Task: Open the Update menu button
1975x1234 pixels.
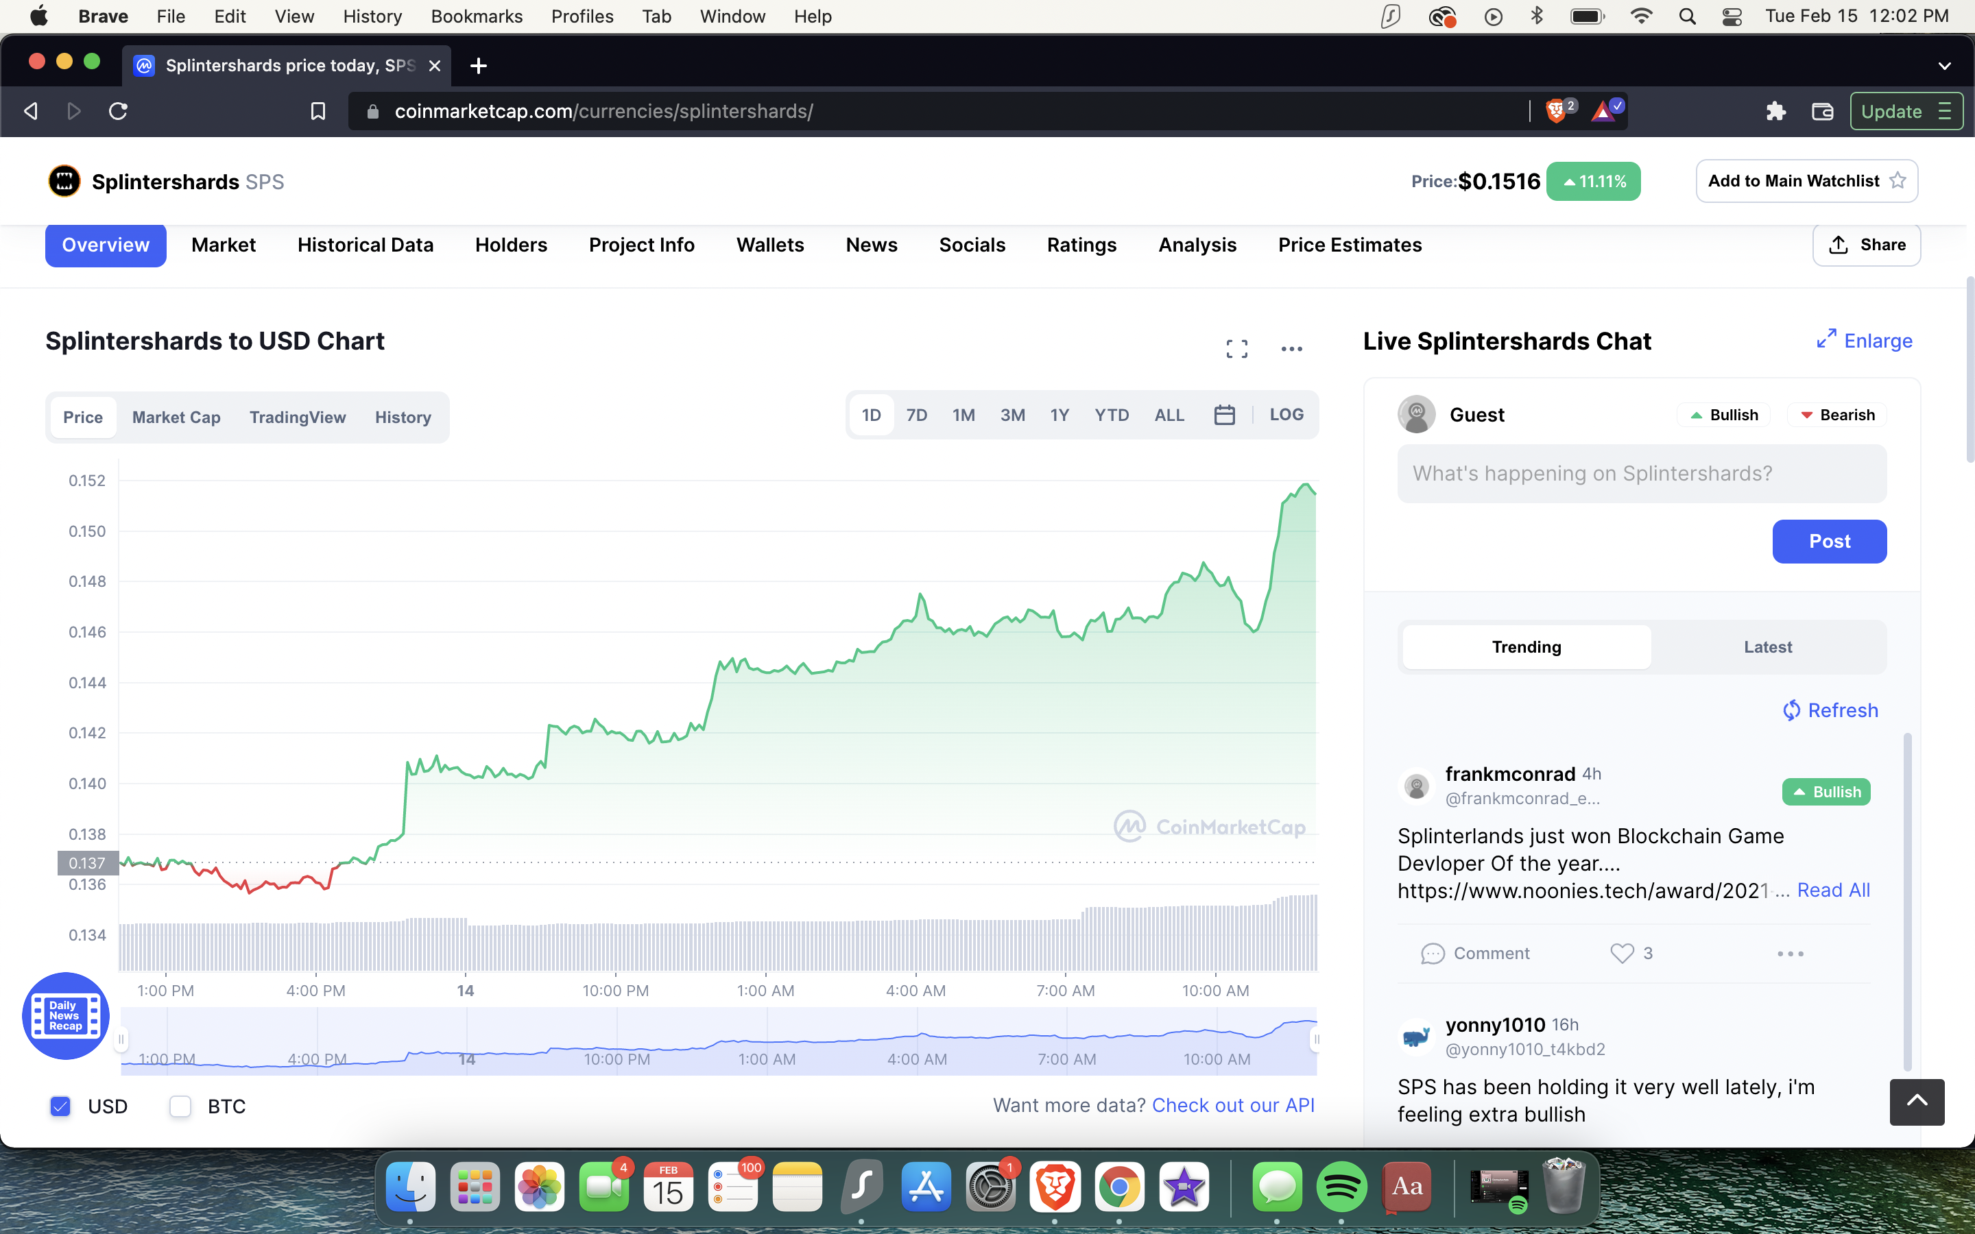Action: (x=1906, y=111)
